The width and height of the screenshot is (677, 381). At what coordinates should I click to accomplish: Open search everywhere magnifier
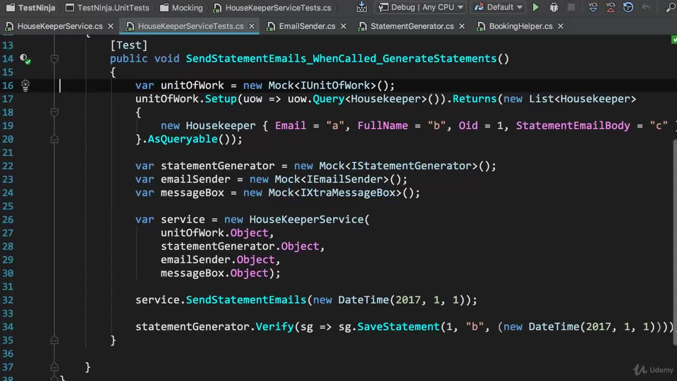tap(672, 7)
